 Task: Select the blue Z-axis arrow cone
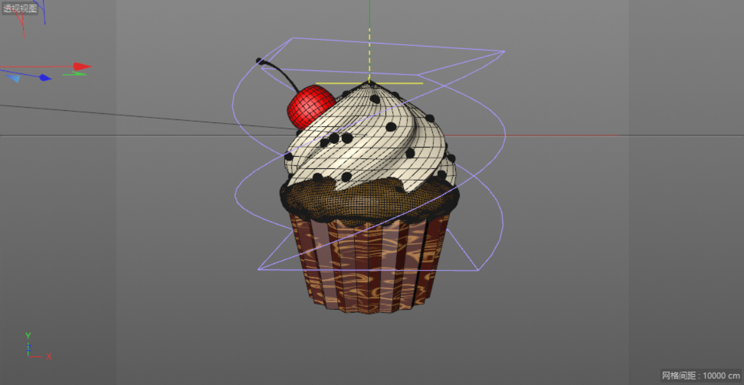click(x=45, y=78)
